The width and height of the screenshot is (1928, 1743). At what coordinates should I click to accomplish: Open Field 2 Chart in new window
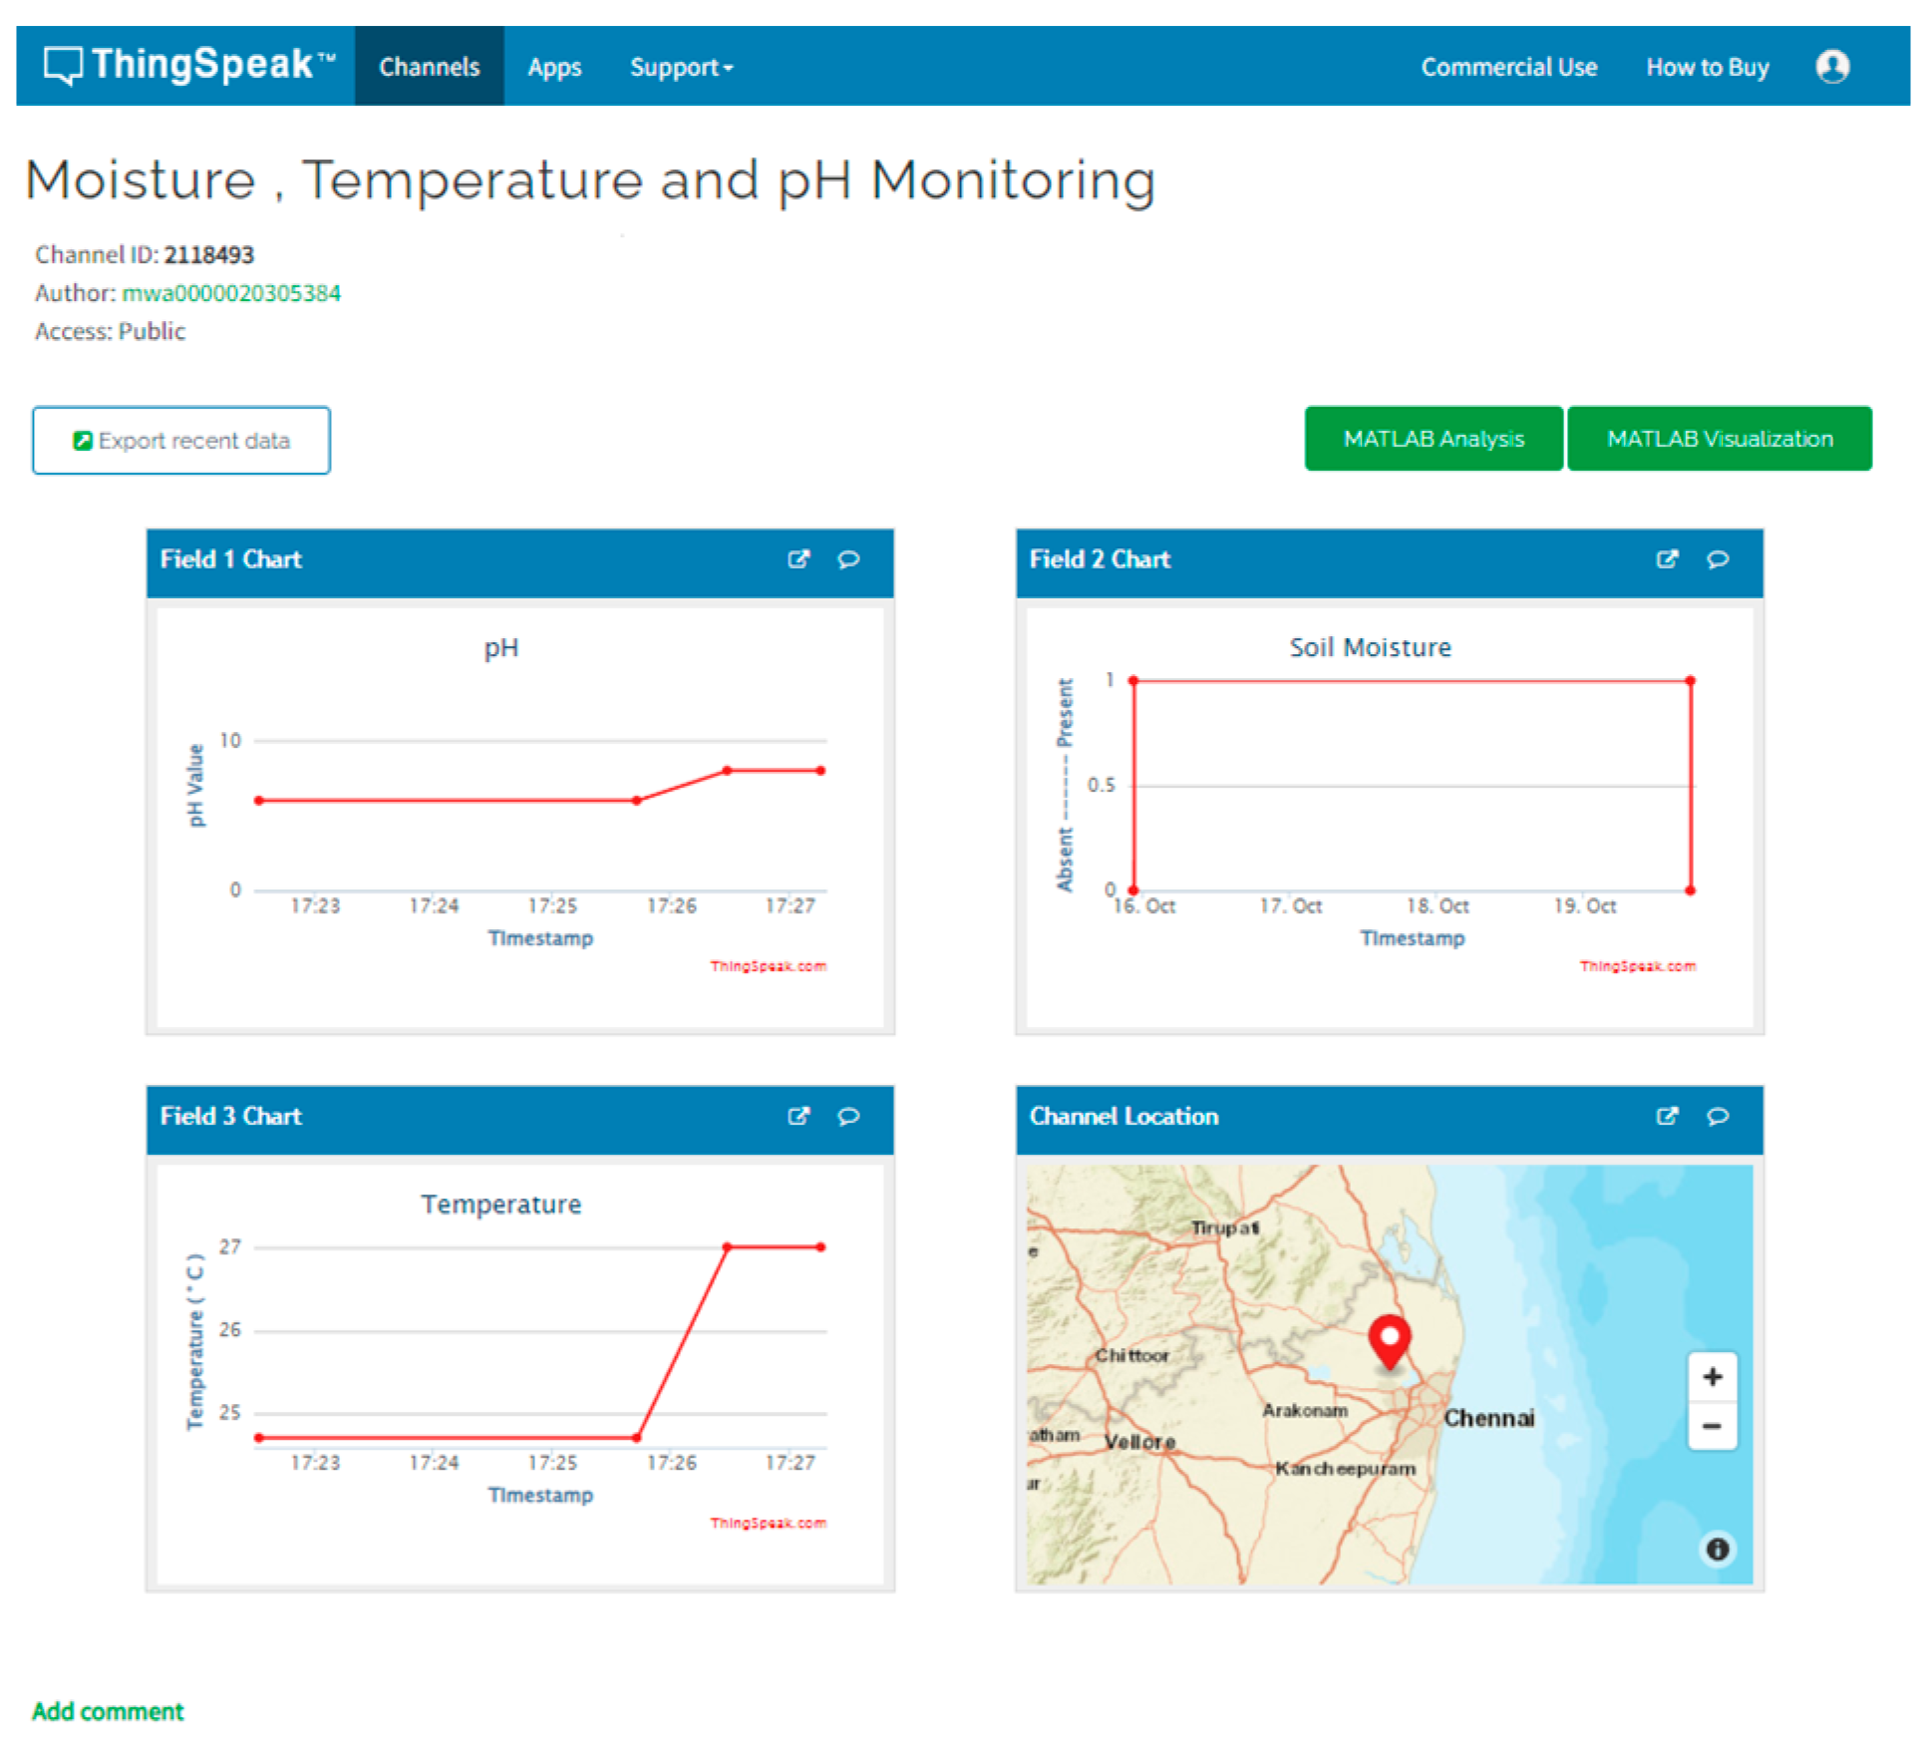pos(1667,559)
